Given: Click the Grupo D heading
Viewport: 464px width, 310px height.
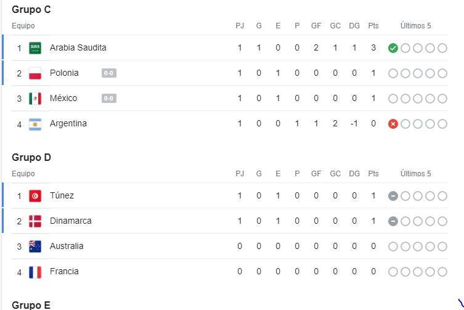Looking at the screenshot, I should tap(31, 157).
